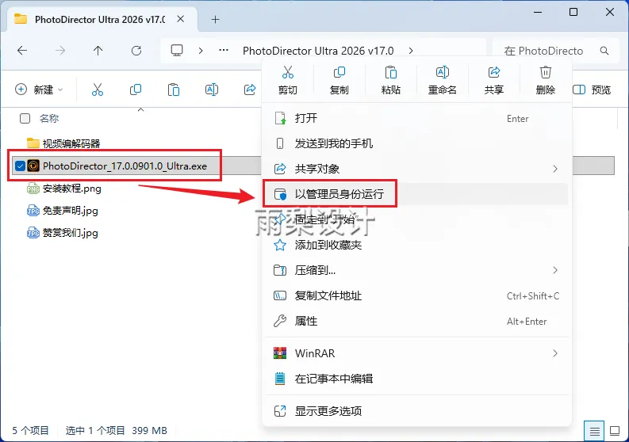Click the 安装教程.png file icon
629x442 pixels.
[33, 189]
